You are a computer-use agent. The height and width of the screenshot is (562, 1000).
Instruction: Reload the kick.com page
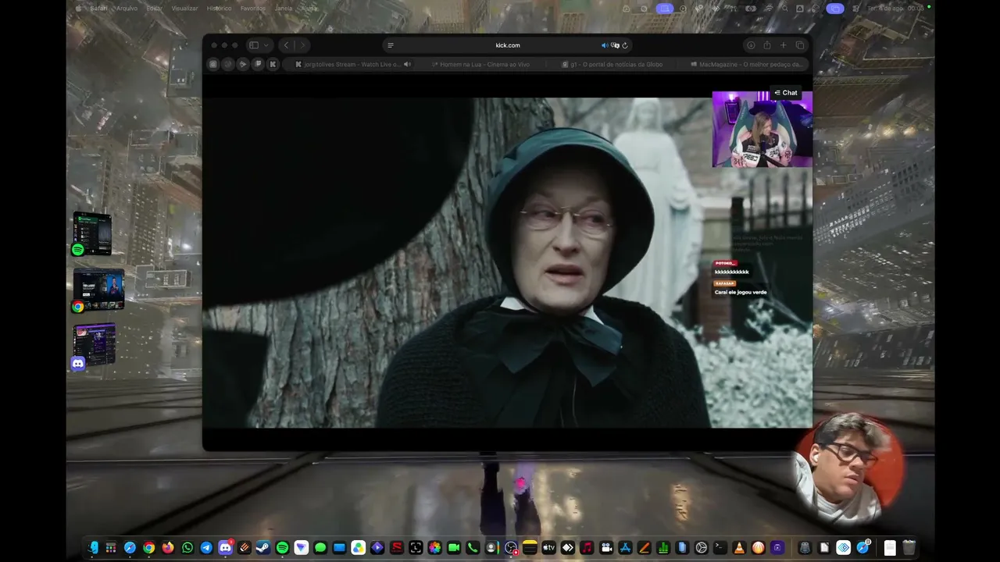pos(625,45)
